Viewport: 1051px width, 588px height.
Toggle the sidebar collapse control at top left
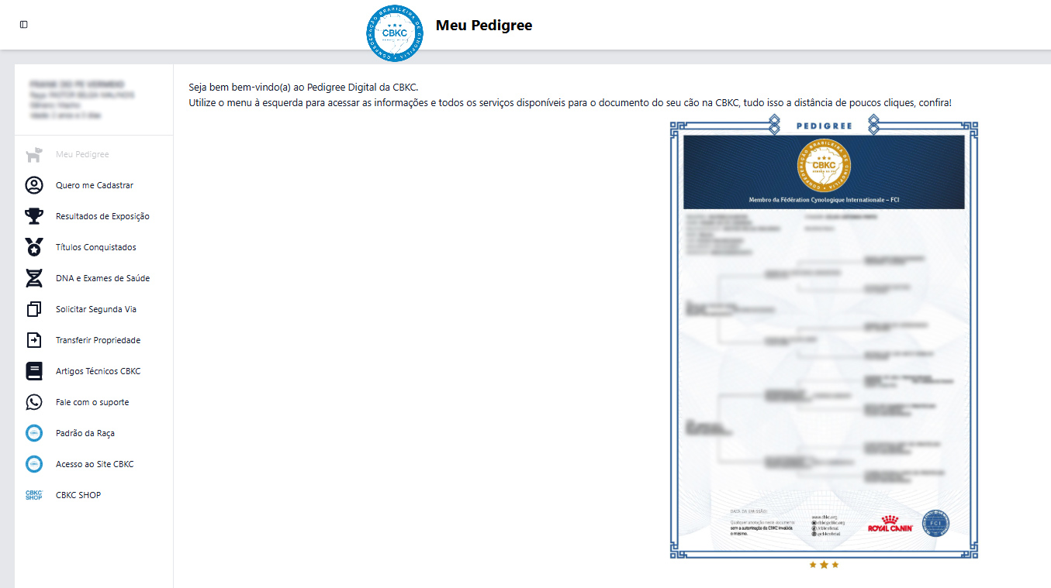(23, 24)
